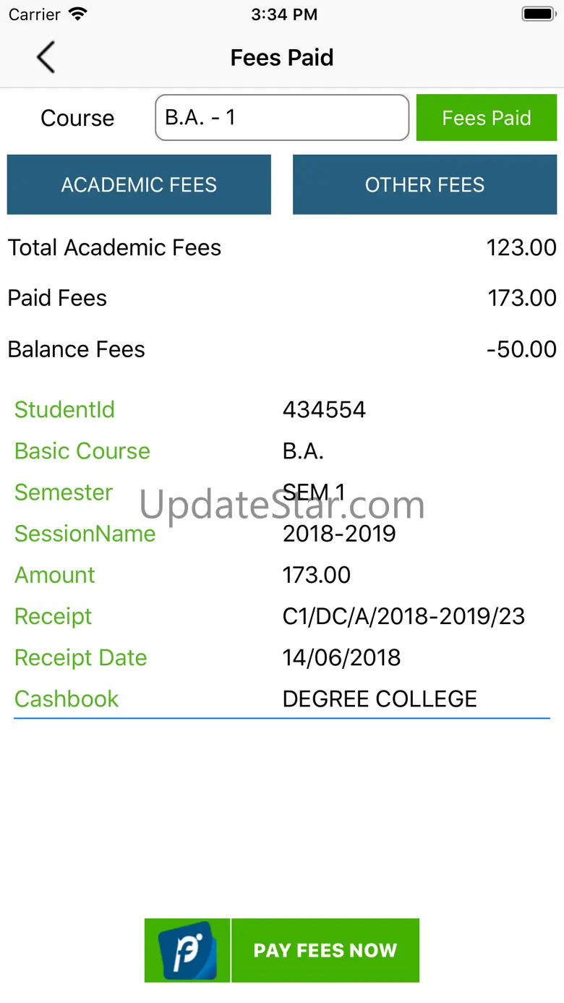
Task: Tap the StudentId value 434554
Action: [x=324, y=410]
